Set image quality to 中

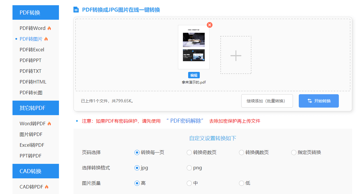pyautogui.click(x=189, y=183)
